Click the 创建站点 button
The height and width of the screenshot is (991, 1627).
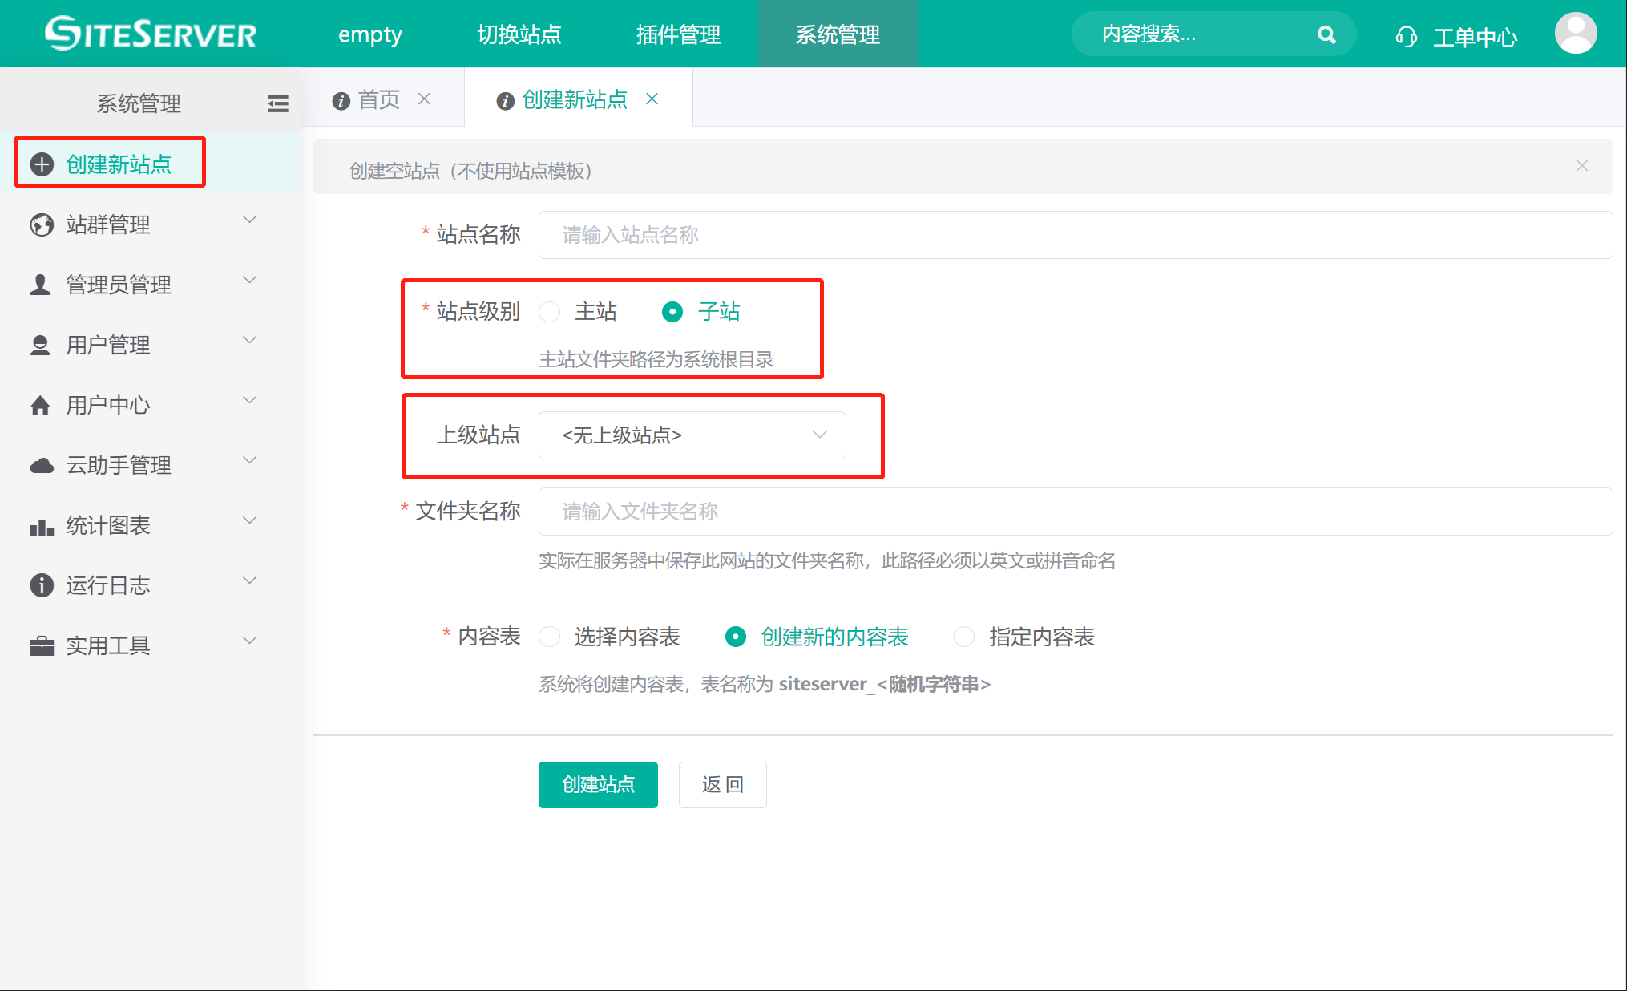(598, 784)
